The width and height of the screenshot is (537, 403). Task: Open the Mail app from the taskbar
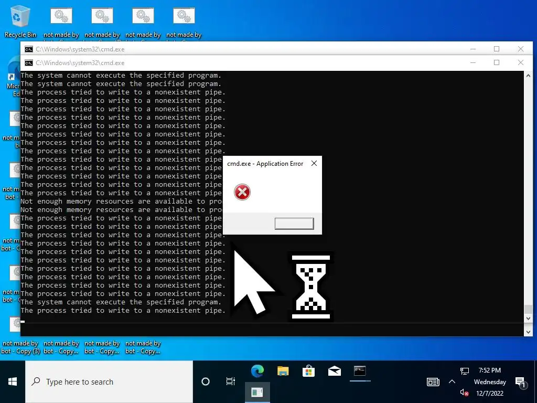[x=334, y=371]
